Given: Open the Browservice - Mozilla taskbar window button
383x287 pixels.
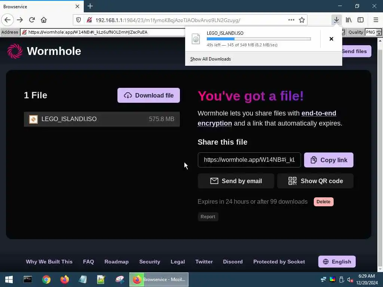Looking at the screenshot, I should (159, 280).
